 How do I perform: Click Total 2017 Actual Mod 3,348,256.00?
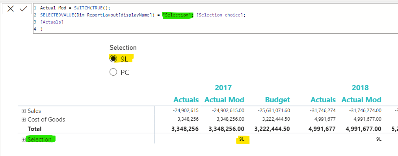[x=227, y=129]
